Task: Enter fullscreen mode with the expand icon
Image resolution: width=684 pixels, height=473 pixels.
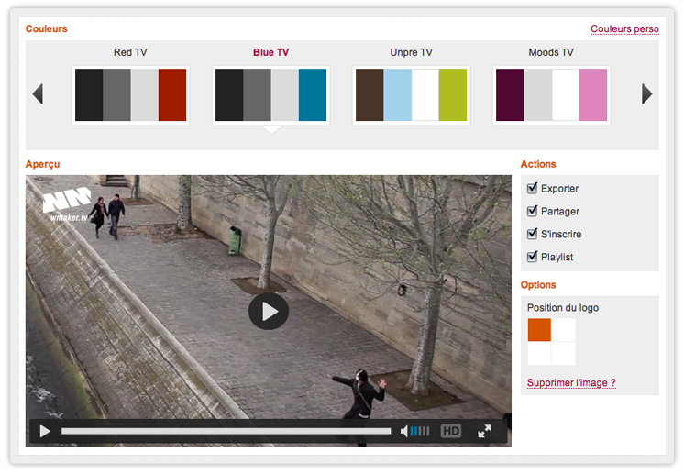Action: (x=485, y=431)
